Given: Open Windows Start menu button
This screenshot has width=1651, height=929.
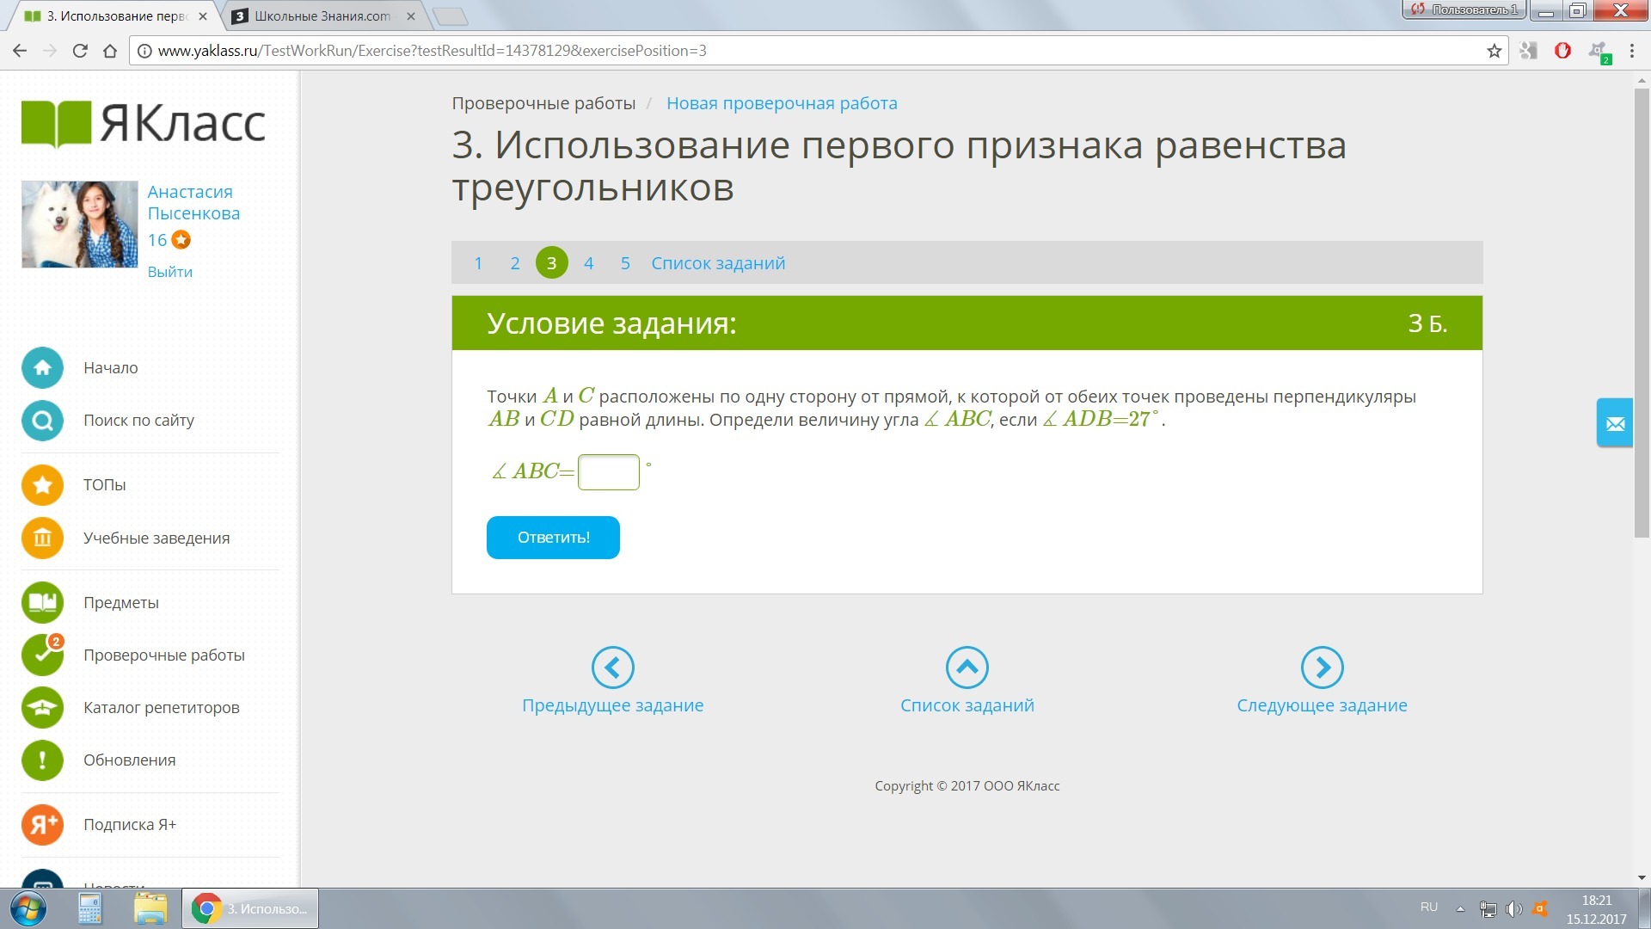Looking at the screenshot, I should point(28,909).
